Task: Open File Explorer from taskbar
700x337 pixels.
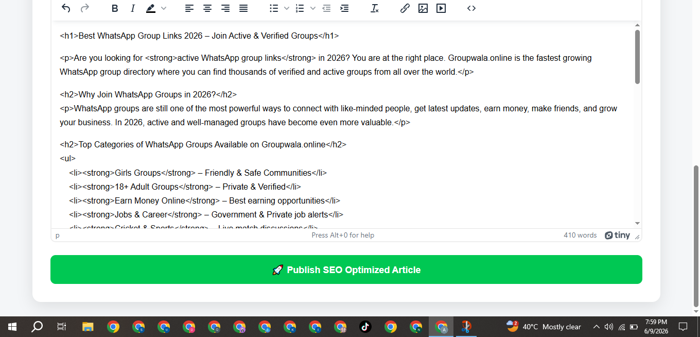Action: (88, 327)
